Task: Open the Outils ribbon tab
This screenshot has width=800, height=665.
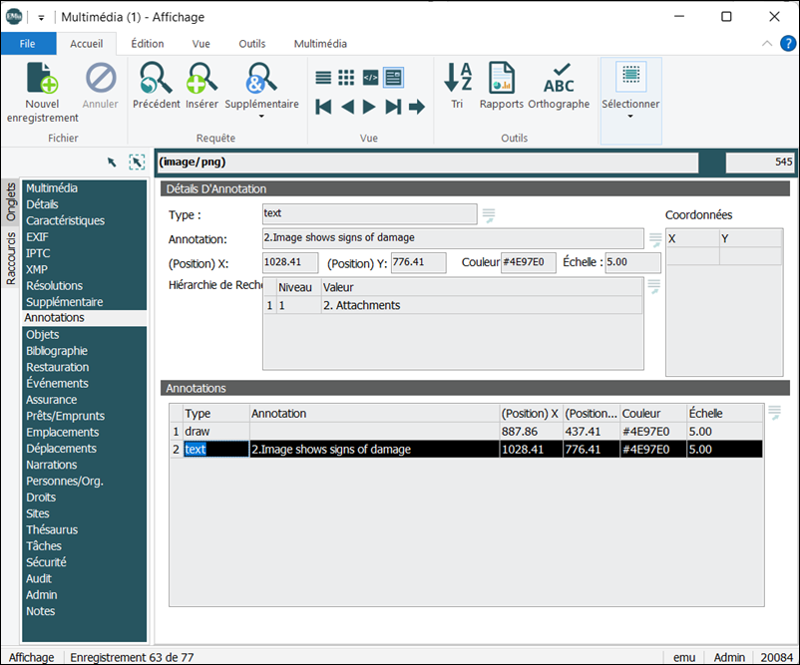Action: [252, 44]
